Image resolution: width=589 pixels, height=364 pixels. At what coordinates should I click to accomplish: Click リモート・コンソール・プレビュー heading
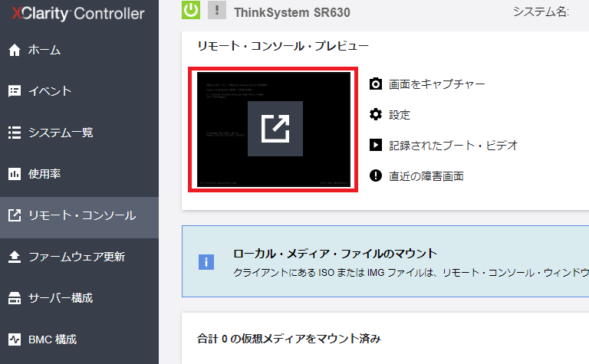[x=283, y=46]
